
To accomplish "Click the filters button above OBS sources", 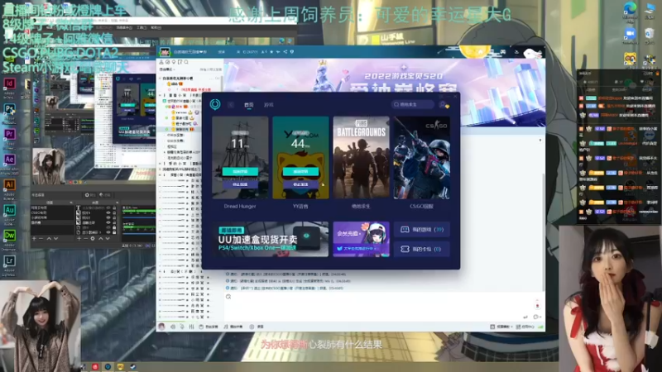I will coord(105,195).
